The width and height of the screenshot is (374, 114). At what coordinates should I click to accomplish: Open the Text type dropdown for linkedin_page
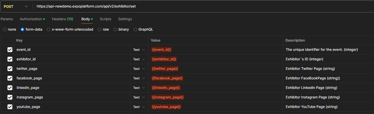click(x=139, y=88)
